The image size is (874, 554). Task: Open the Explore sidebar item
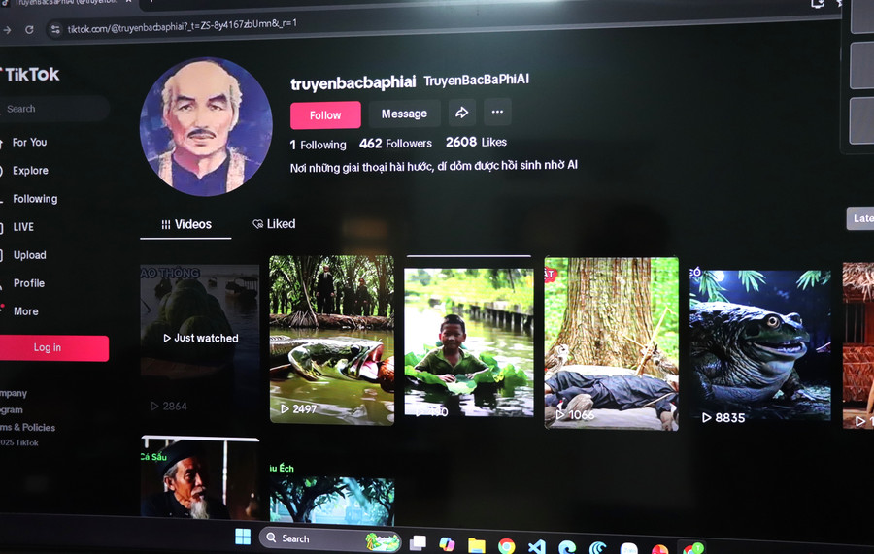point(30,171)
